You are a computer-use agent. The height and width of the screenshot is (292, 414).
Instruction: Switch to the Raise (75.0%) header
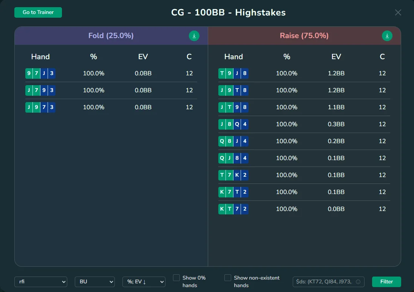click(304, 36)
